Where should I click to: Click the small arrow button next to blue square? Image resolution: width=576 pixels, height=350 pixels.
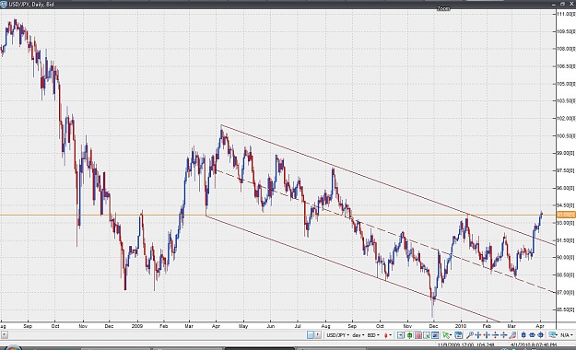(317, 335)
